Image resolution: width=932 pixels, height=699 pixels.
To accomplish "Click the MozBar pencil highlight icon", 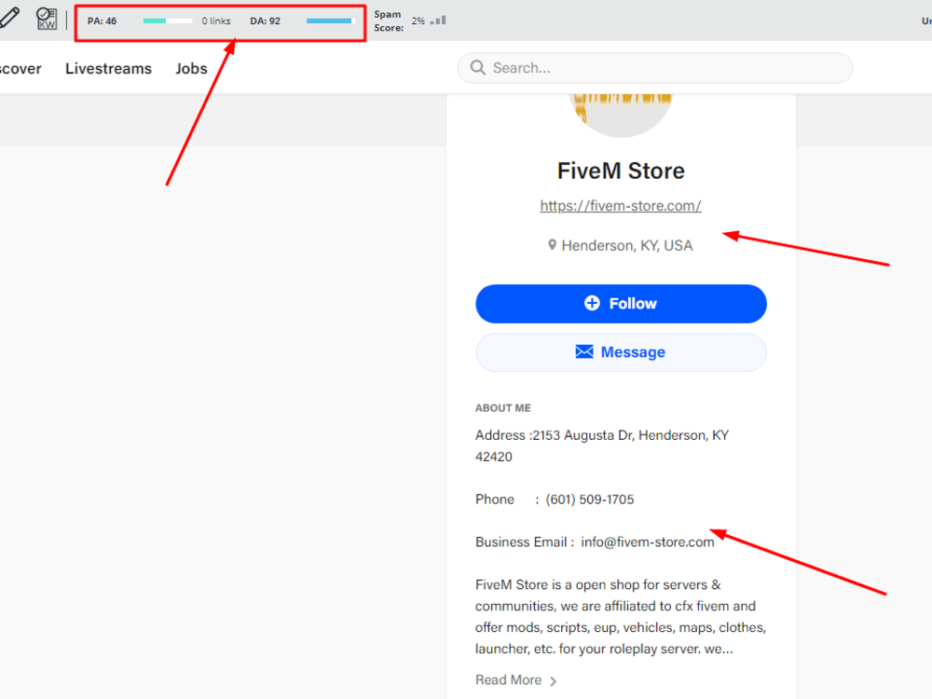I will pyautogui.click(x=9, y=18).
